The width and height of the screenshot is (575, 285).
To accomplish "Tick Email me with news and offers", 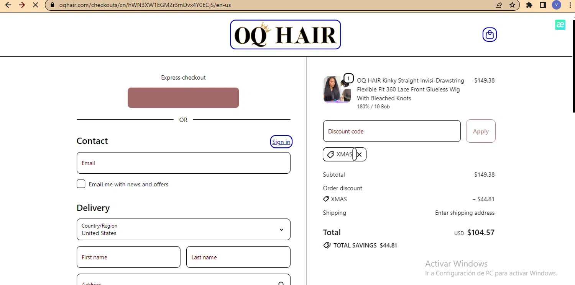I will click(81, 184).
